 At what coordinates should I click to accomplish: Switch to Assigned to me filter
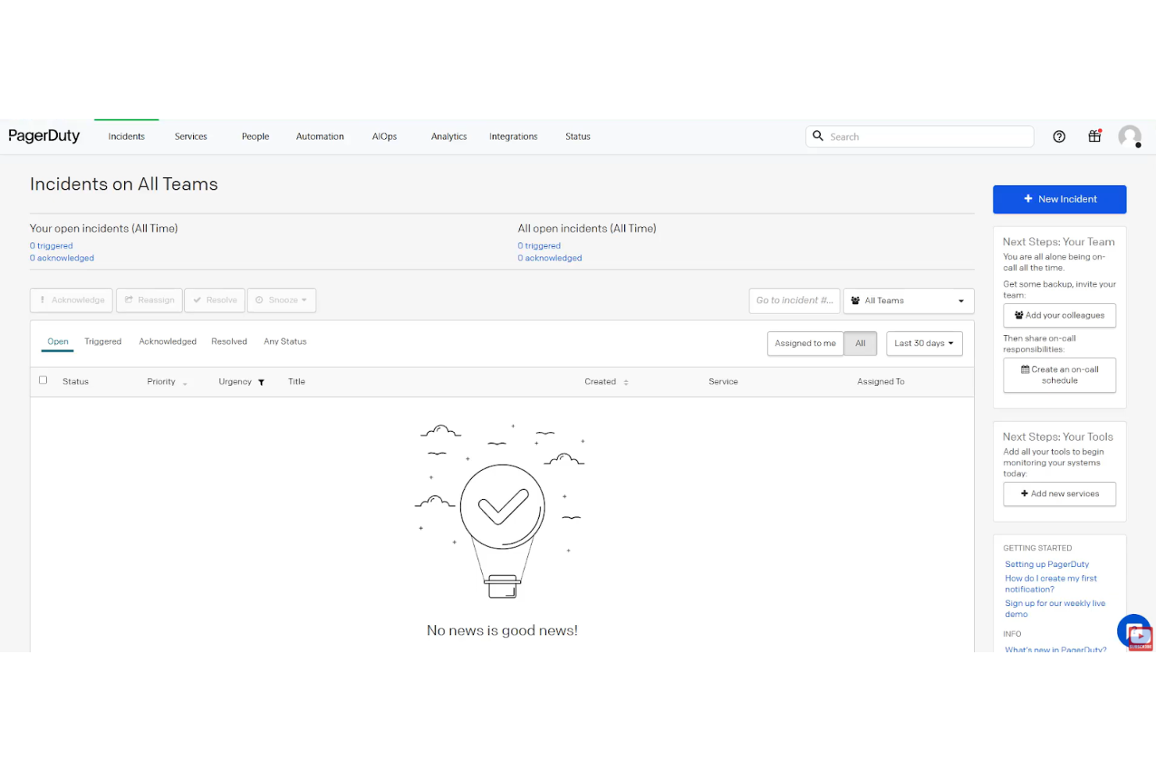pyautogui.click(x=805, y=343)
